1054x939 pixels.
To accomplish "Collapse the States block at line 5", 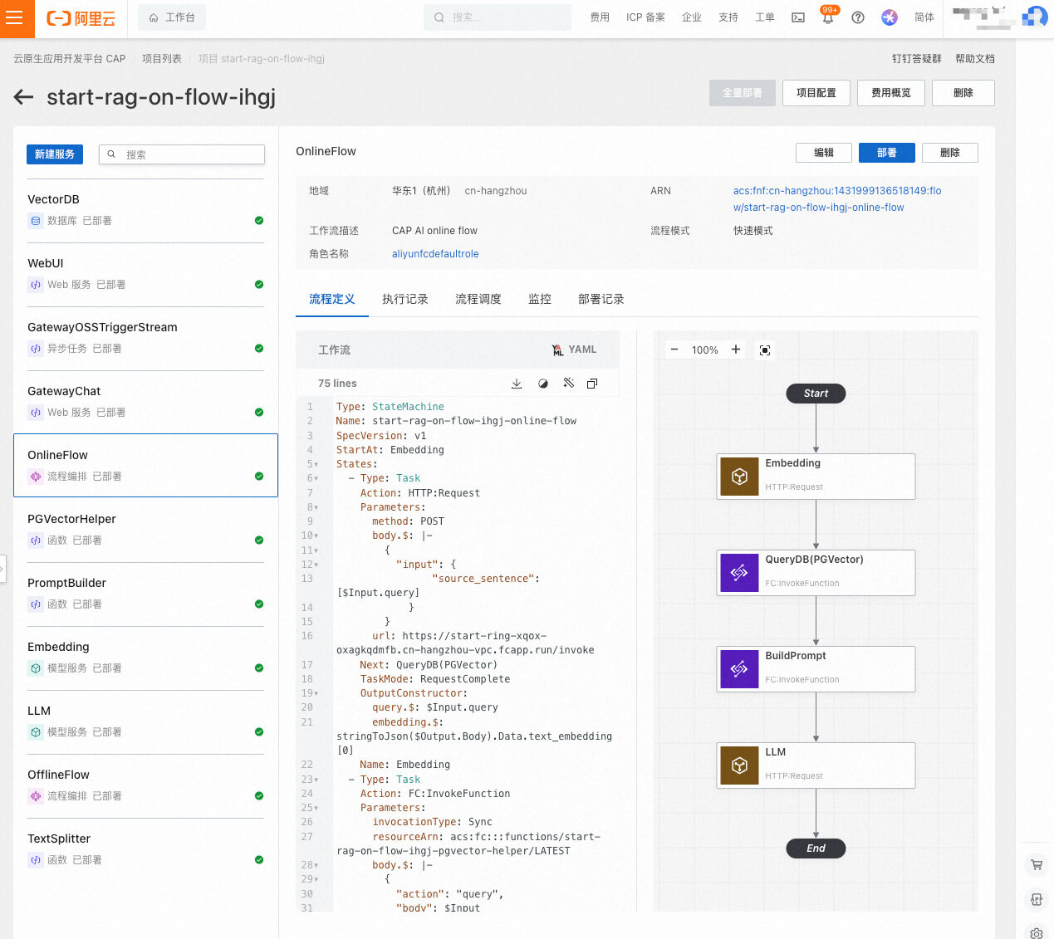I will pyautogui.click(x=316, y=465).
